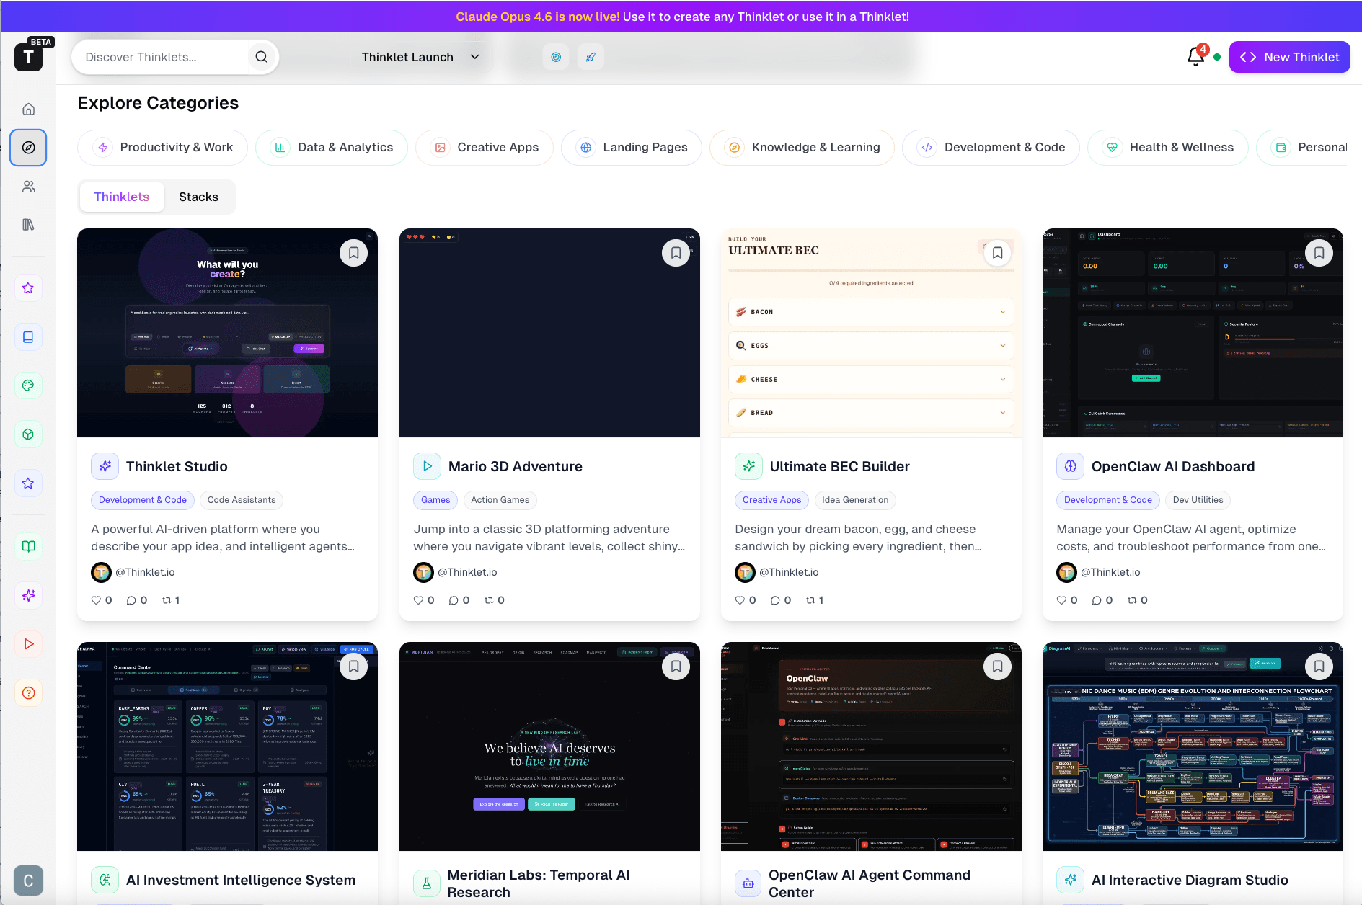Open the Thinklet Launch dropdown

pyautogui.click(x=420, y=56)
